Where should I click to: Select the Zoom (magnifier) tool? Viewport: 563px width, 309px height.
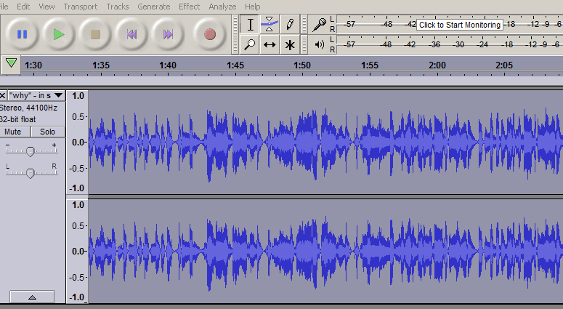[x=250, y=44]
